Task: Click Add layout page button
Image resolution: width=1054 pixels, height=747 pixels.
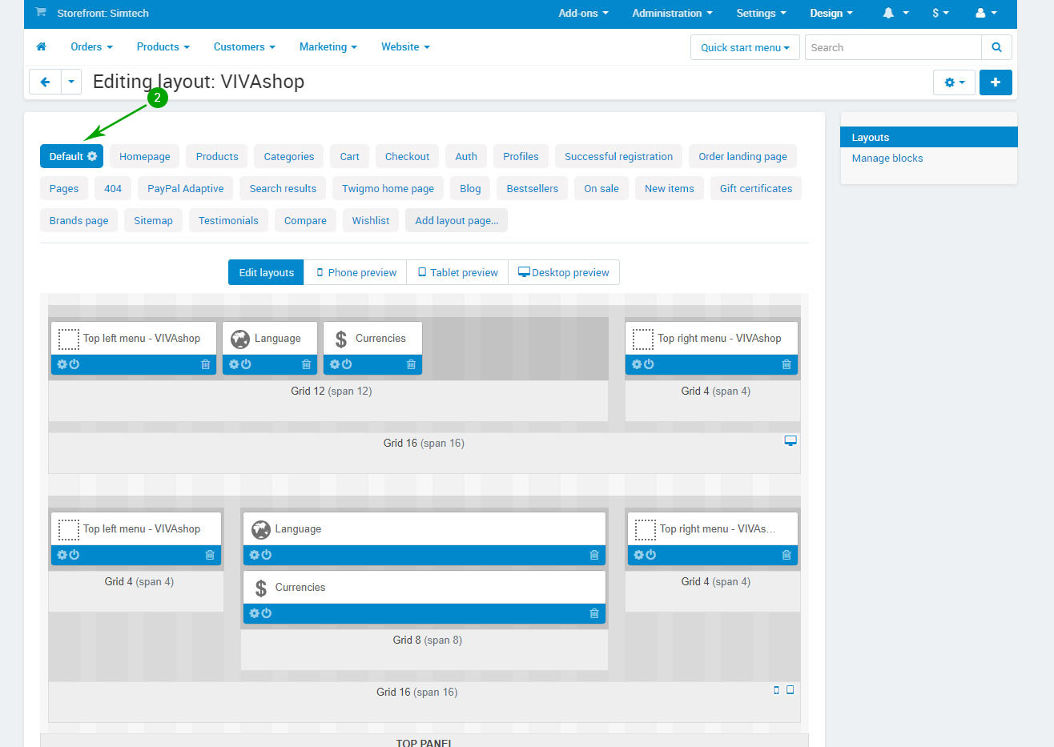Action: pos(457,220)
